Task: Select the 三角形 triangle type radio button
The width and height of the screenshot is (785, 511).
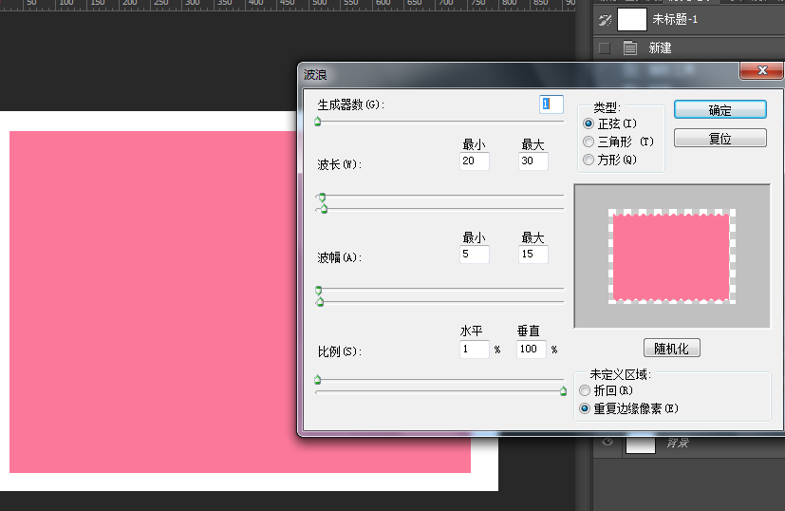Action: [589, 142]
